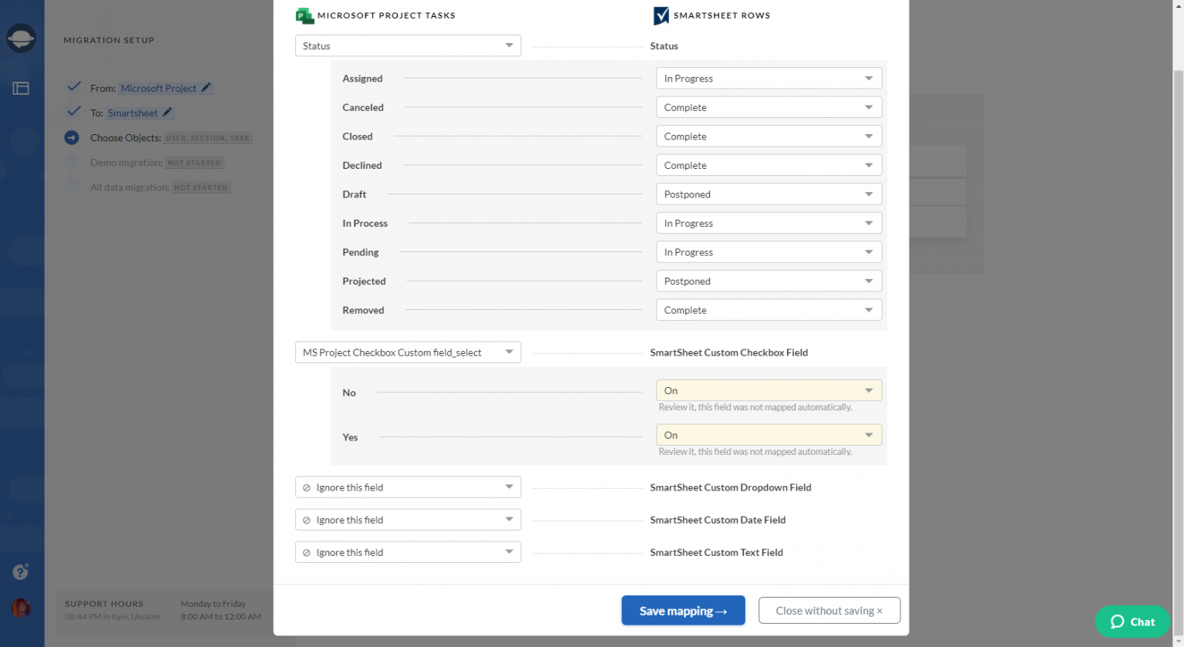Open the panel layout icon in the sidebar
Viewport: 1184px width, 647px height.
[x=22, y=87]
